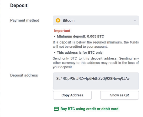
Task: Open the Bitcoin payment method selector
Action: click(96, 20)
